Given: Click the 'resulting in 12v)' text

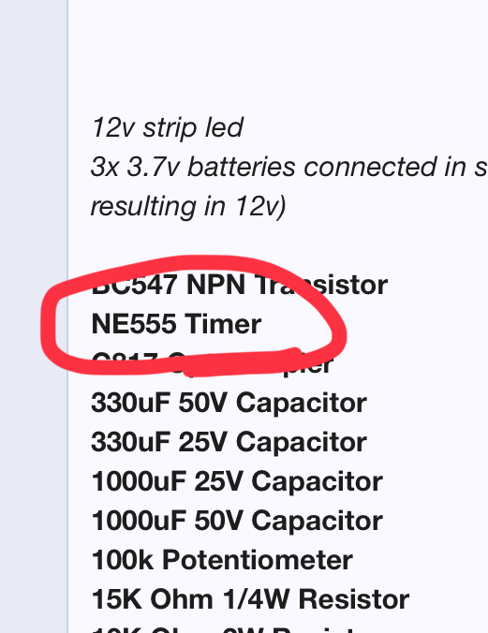Looking at the screenshot, I should [188, 206].
